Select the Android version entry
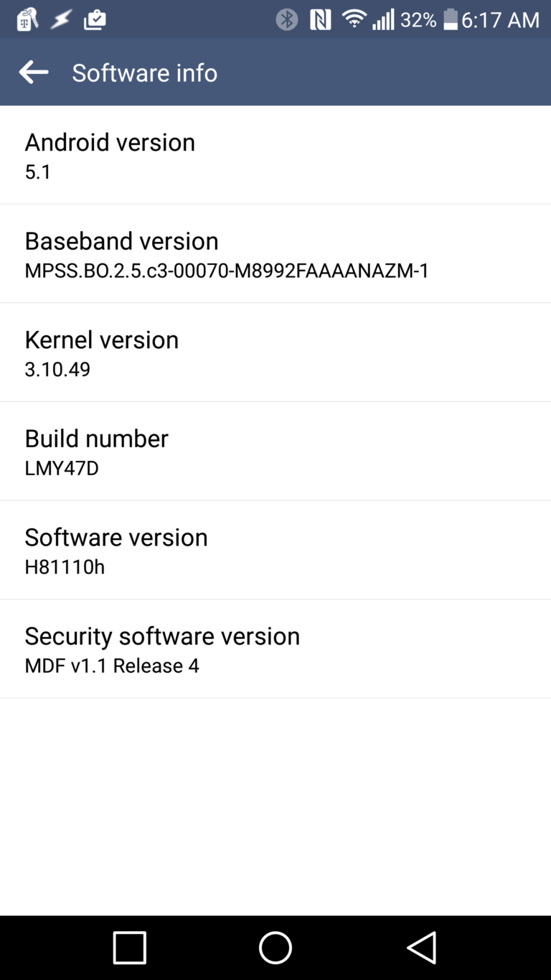Screen dimensions: 551x980 click(275, 155)
